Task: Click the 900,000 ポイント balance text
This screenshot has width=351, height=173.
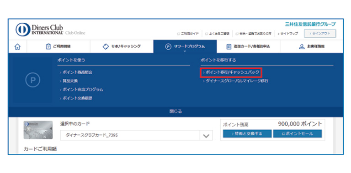Action: (300, 124)
